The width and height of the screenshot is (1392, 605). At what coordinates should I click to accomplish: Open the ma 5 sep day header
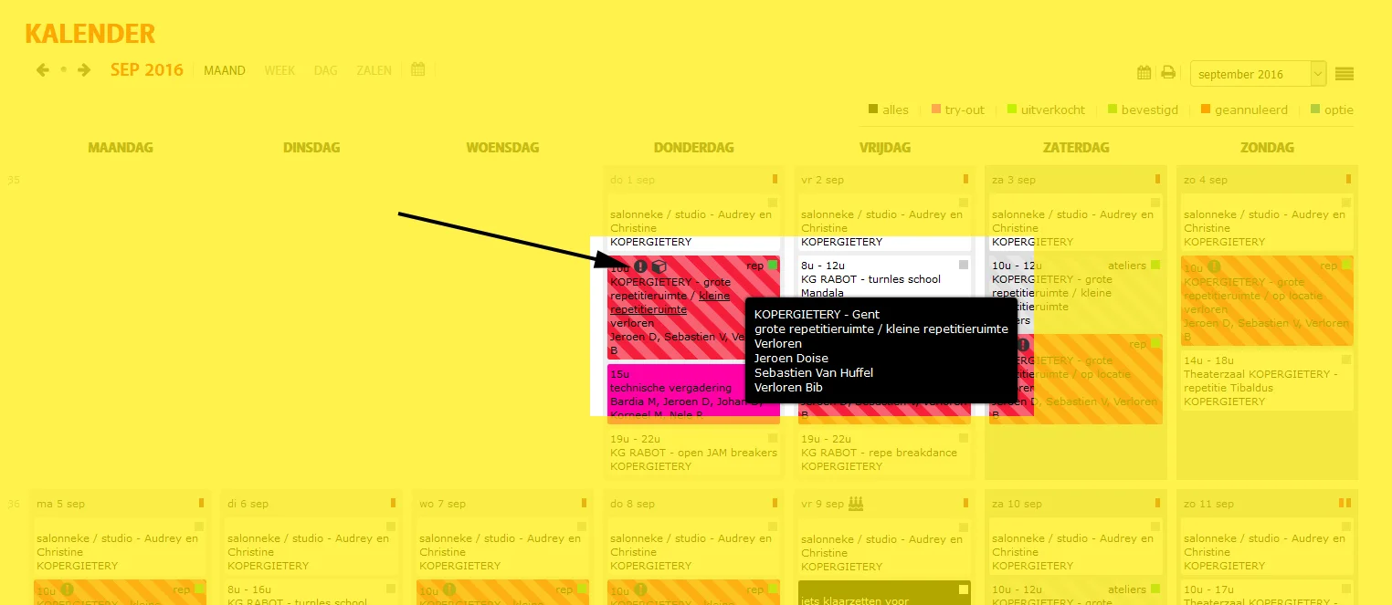(x=60, y=504)
